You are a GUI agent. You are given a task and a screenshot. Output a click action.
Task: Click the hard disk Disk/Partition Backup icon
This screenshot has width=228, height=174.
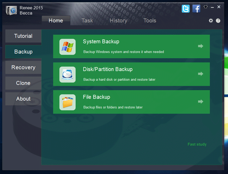[67, 75]
